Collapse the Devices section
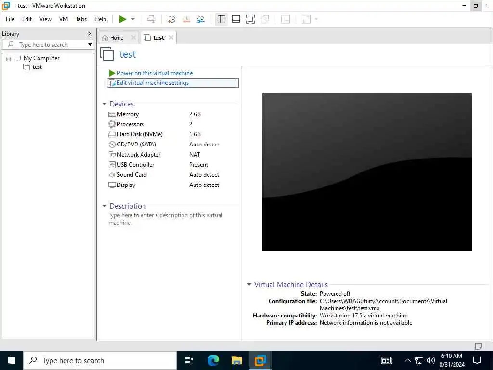 point(104,104)
